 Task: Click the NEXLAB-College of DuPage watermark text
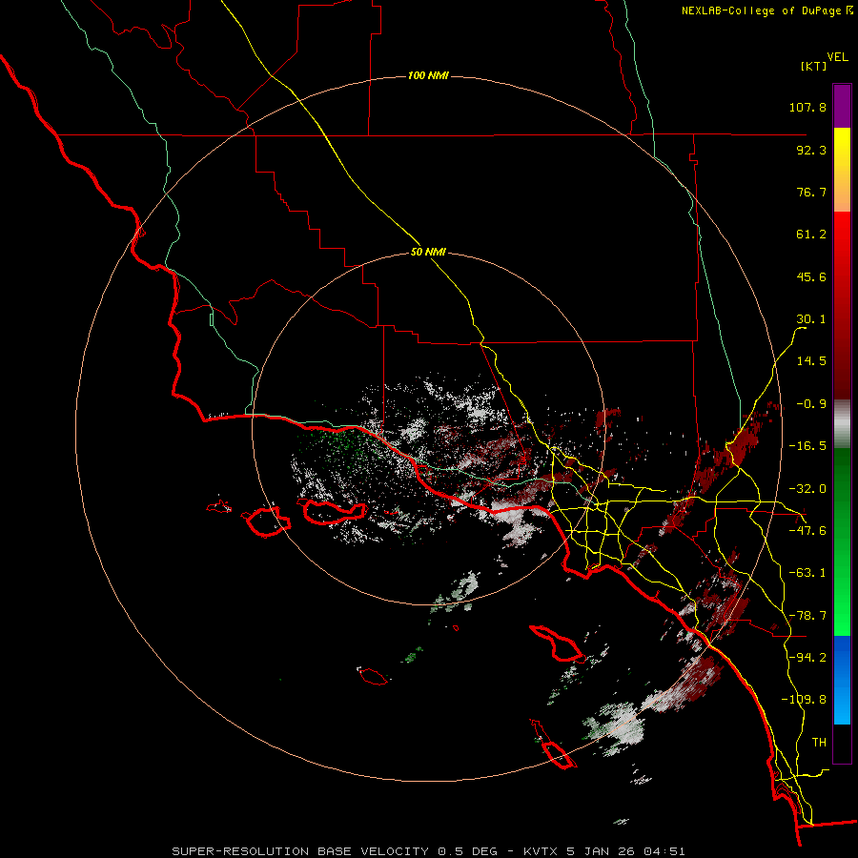[x=766, y=10]
